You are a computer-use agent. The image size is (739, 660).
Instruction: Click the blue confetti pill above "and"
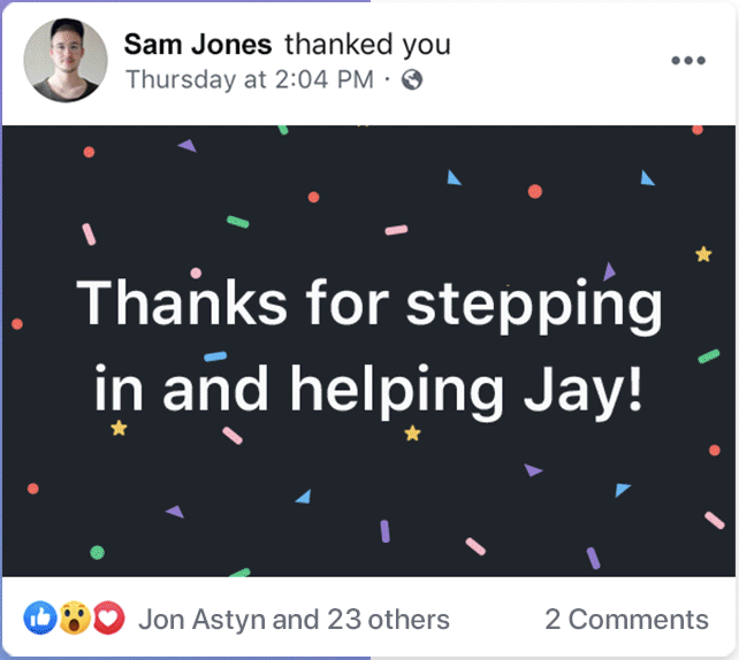[x=215, y=356]
